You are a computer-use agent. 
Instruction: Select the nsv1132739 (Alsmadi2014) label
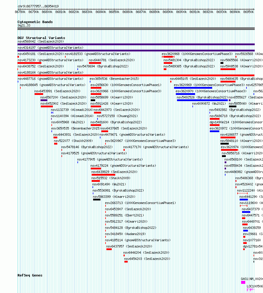pos(72,110)
